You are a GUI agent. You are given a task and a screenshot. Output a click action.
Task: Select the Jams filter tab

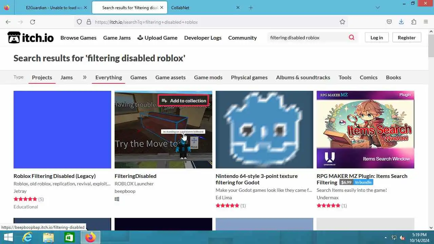pos(66,77)
